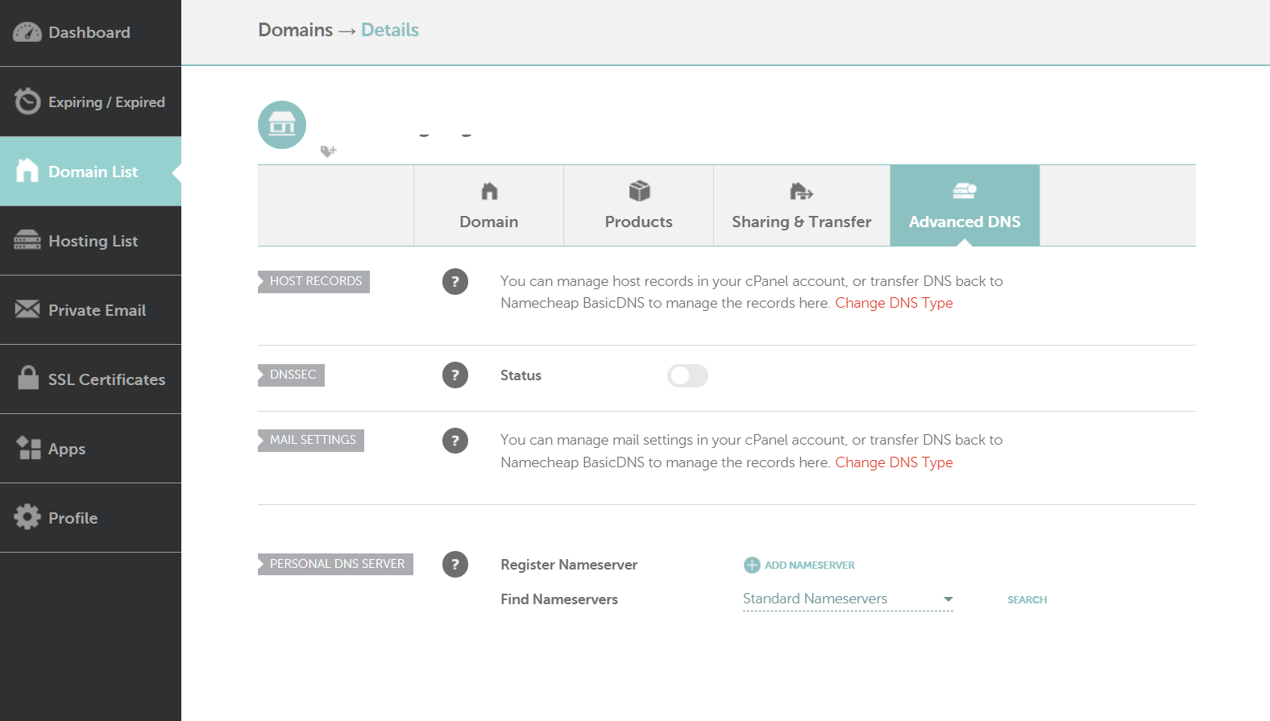This screenshot has width=1270, height=721.
Task: Click Add Nameserver button
Action: (x=799, y=565)
